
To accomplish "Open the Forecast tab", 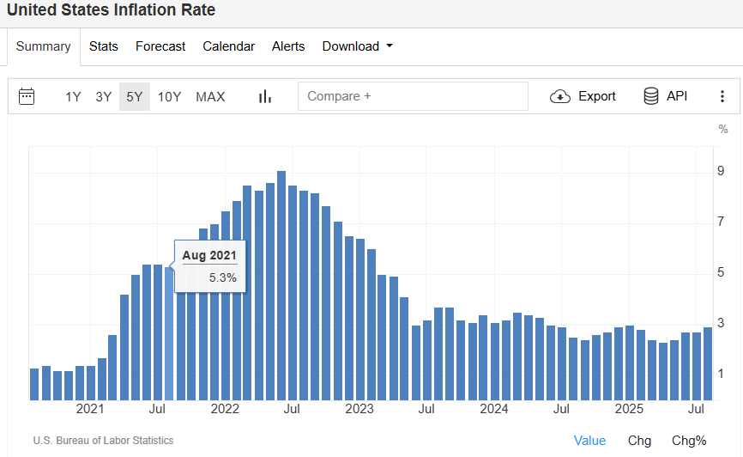I will (160, 46).
